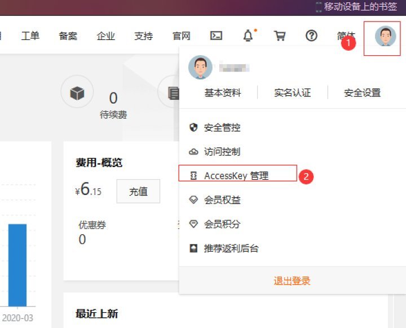The height and width of the screenshot is (328, 406).
Task: Click the 待续费 count 0
Action: (113, 98)
